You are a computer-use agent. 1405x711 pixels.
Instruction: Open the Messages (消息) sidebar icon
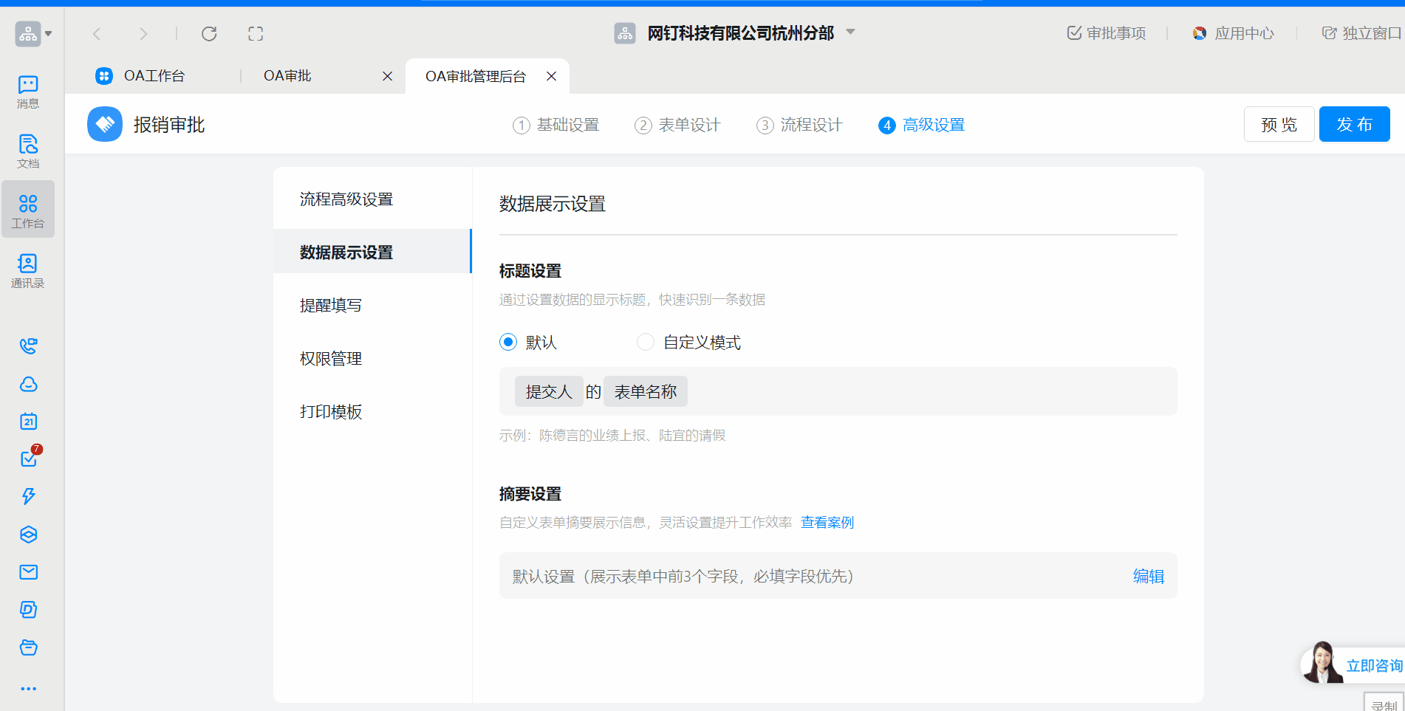(x=28, y=92)
